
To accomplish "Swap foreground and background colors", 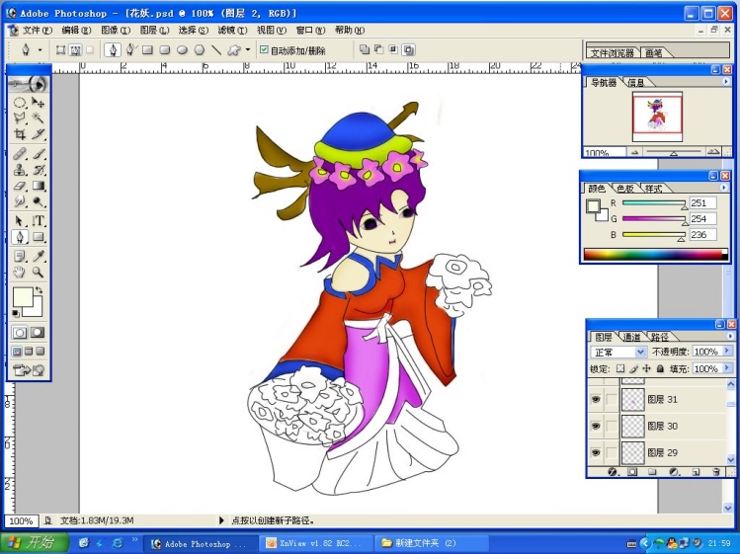I will coord(40,289).
